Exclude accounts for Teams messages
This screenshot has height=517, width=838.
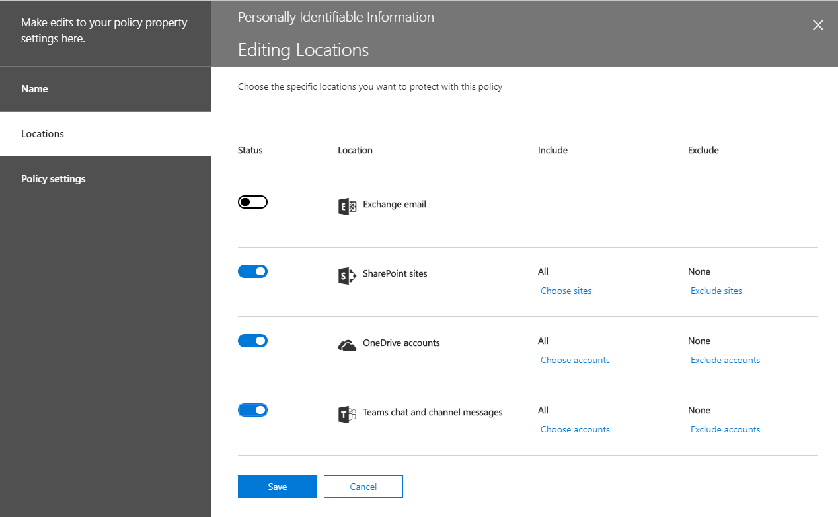[x=725, y=429]
